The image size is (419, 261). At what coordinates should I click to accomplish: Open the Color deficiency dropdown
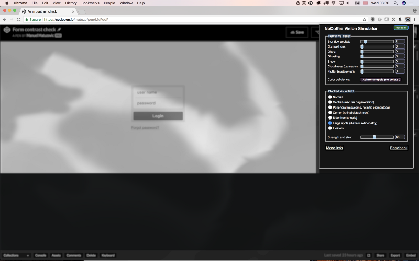381,80
